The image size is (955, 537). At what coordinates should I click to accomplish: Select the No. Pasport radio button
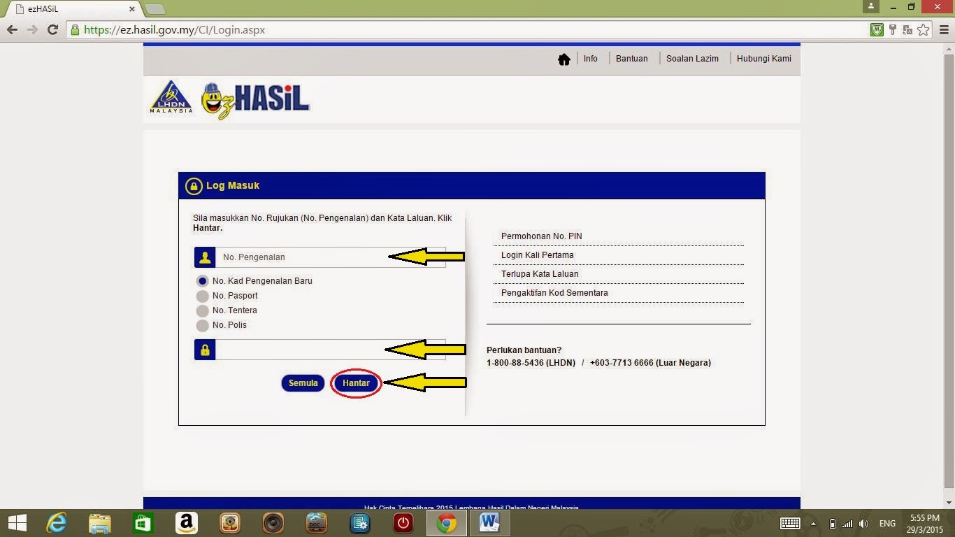[203, 296]
